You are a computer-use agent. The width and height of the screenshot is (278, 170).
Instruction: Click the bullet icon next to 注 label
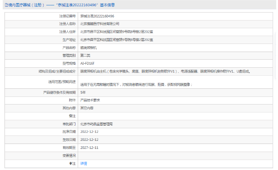71,163
